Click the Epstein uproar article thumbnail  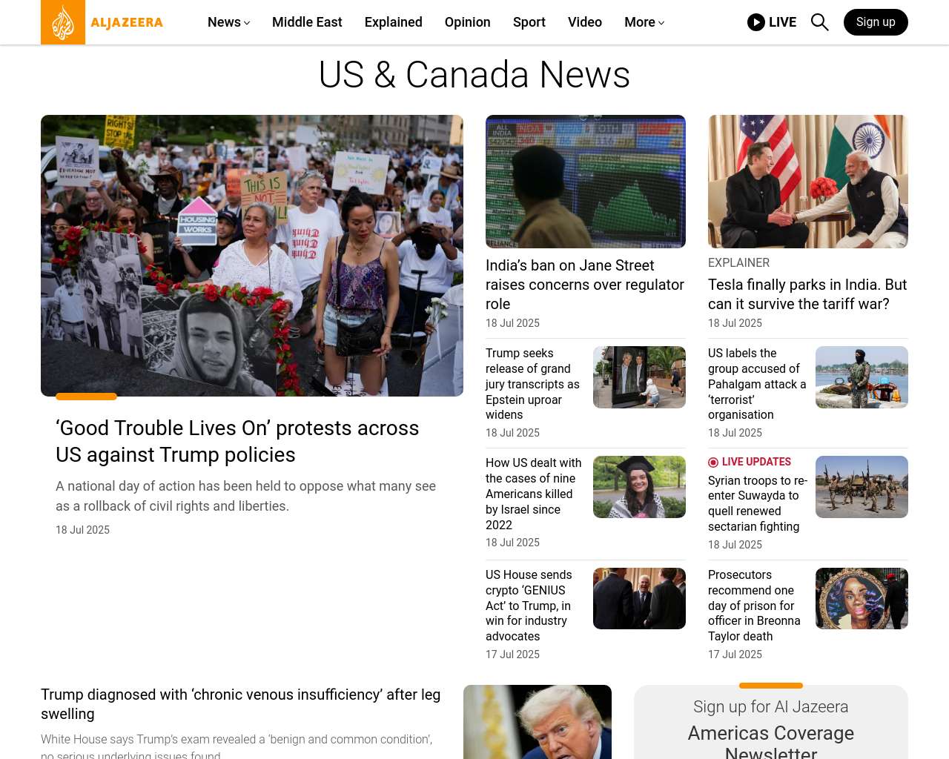pyautogui.click(x=639, y=377)
